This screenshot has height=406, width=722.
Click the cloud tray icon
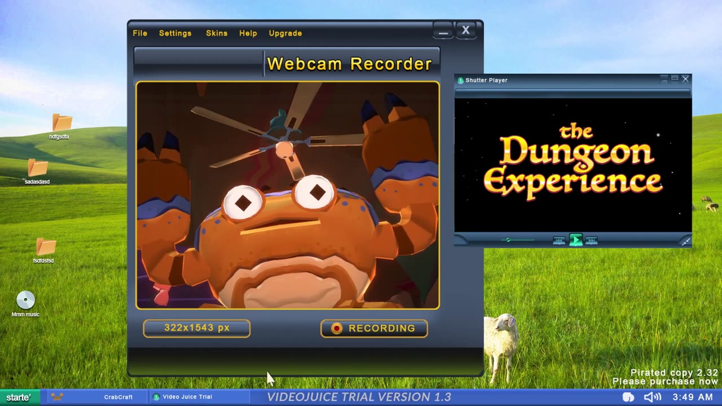pyautogui.click(x=628, y=398)
